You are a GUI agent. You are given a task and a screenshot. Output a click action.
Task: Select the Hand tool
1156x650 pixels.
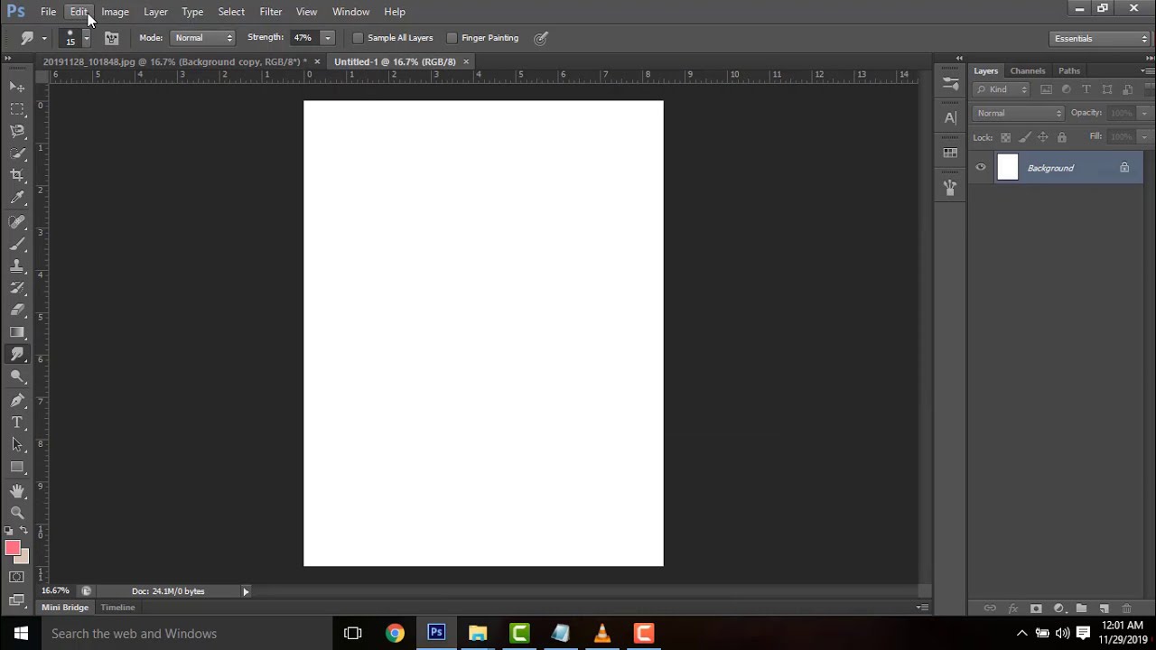pyautogui.click(x=17, y=491)
